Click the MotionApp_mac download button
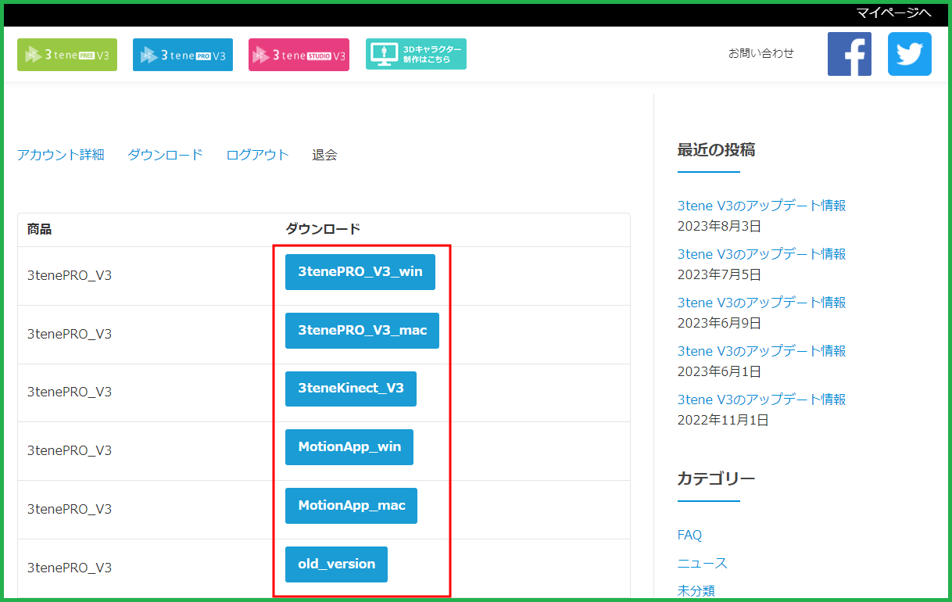 click(351, 506)
